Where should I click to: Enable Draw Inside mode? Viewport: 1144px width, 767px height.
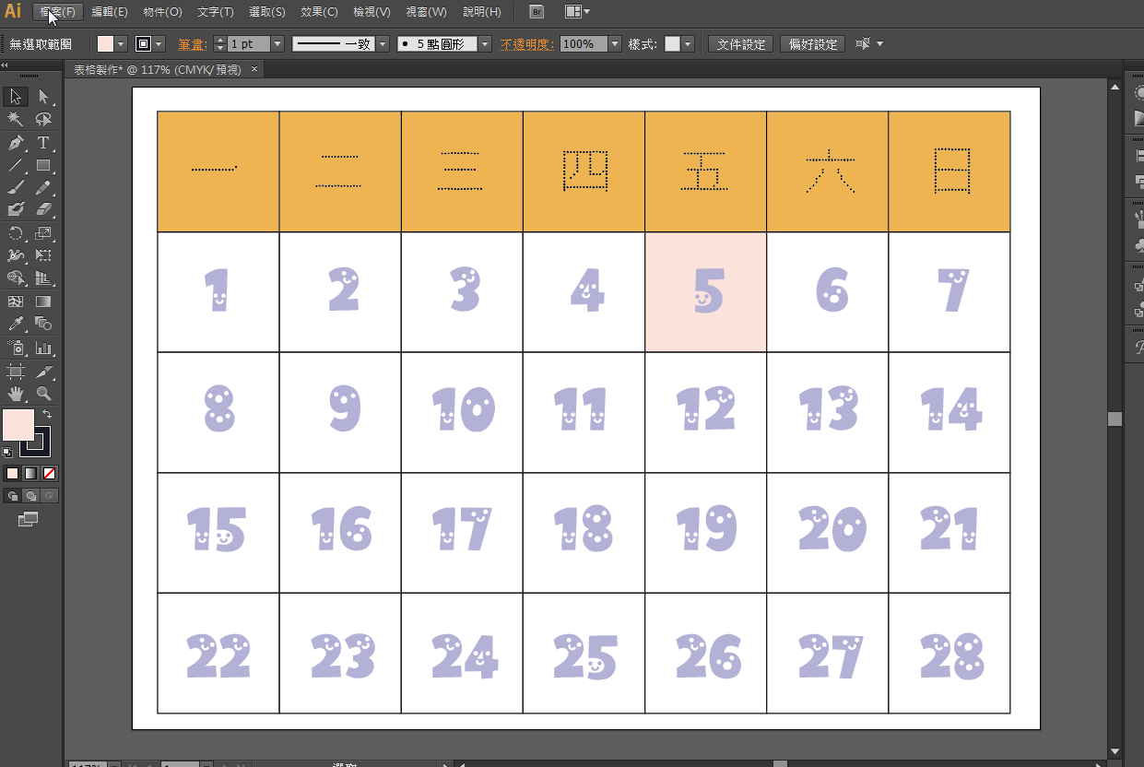(50, 496)
